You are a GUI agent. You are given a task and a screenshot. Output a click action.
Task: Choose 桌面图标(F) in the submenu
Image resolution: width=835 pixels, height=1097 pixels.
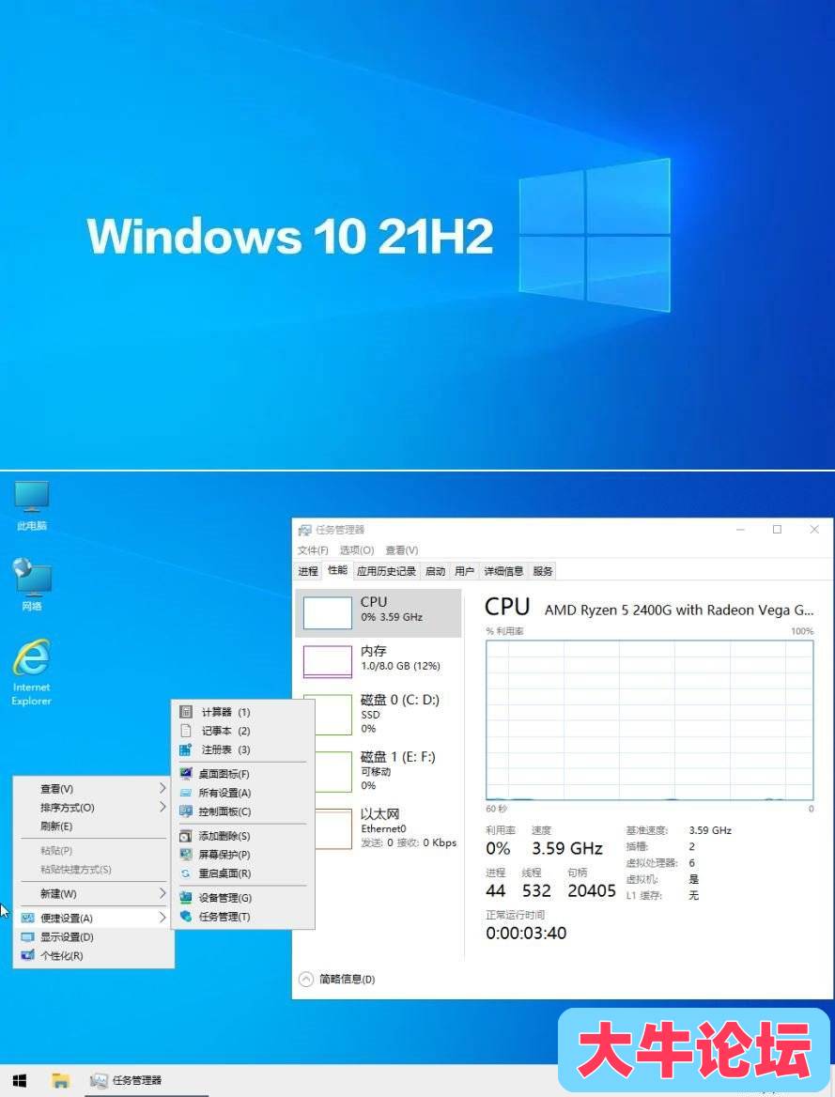243,774
